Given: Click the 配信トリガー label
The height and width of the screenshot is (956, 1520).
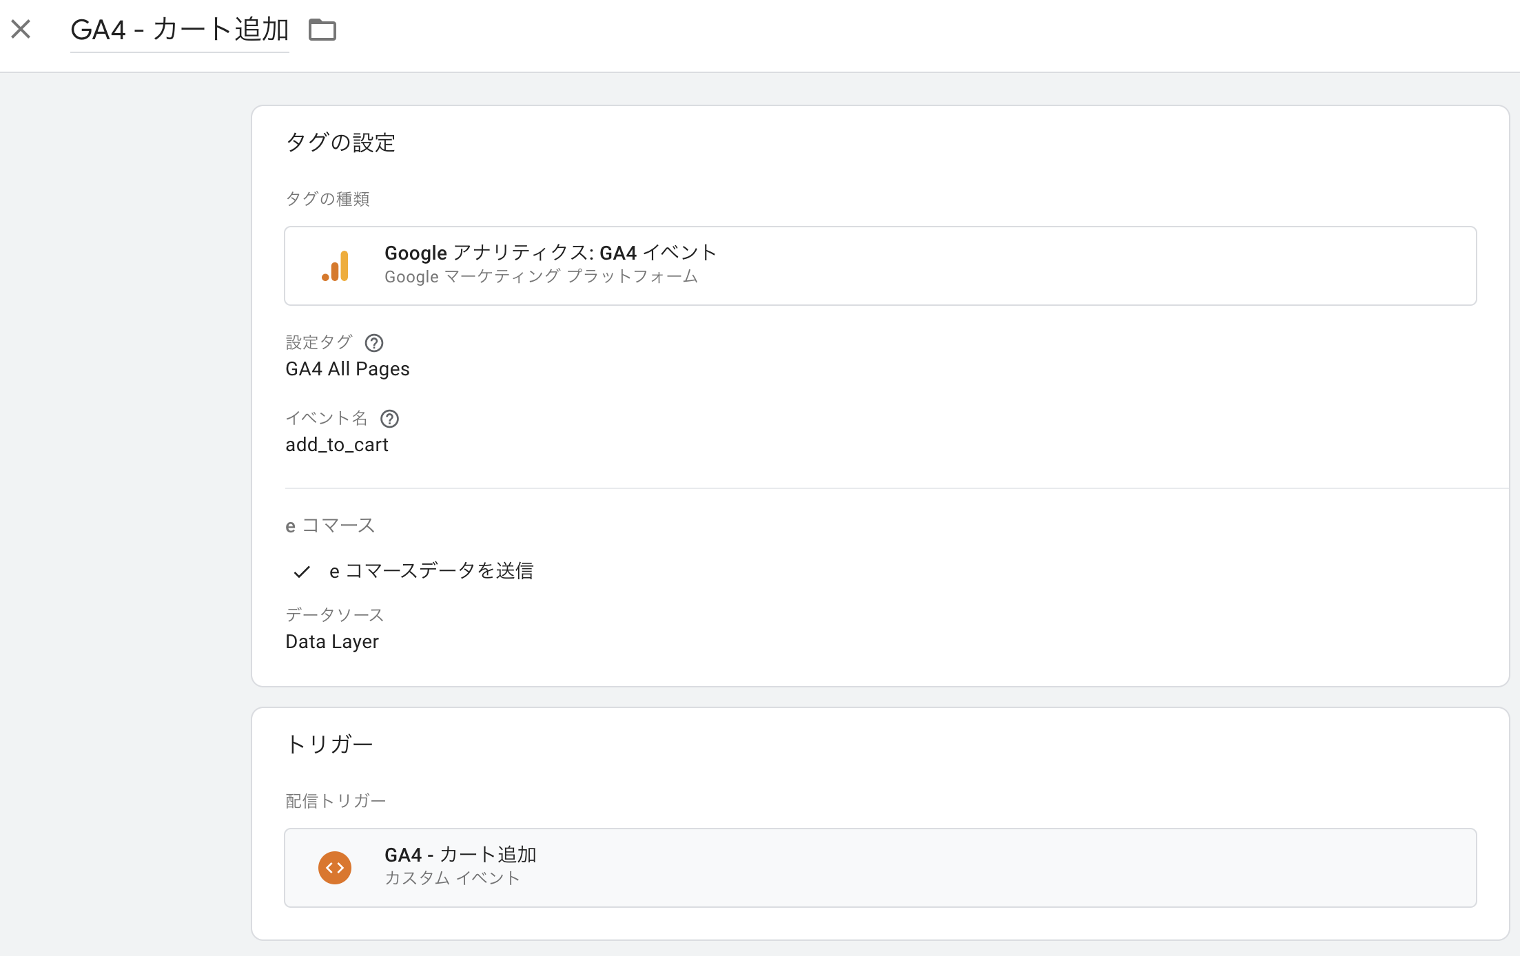Looking at the screenshot, I should (336, 800).
